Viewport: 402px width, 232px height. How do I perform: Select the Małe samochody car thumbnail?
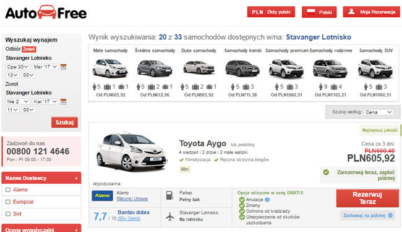pos(110,68)
